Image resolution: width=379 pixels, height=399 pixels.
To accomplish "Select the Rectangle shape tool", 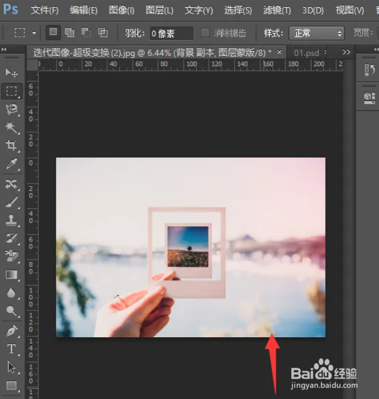I will click(x=12, y=385).
